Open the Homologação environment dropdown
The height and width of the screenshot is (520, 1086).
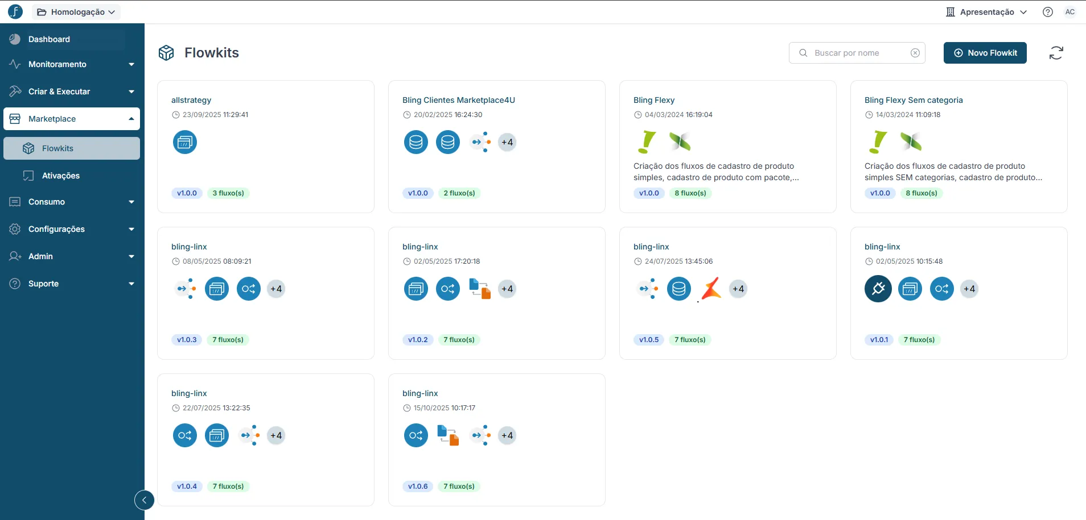click(x=76, y=12)
